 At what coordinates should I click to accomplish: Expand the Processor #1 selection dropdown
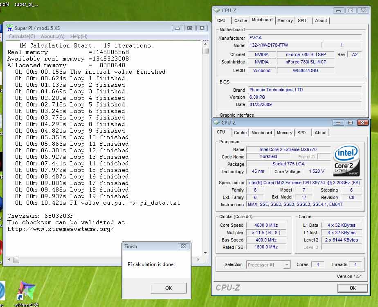tap(286, 265)
